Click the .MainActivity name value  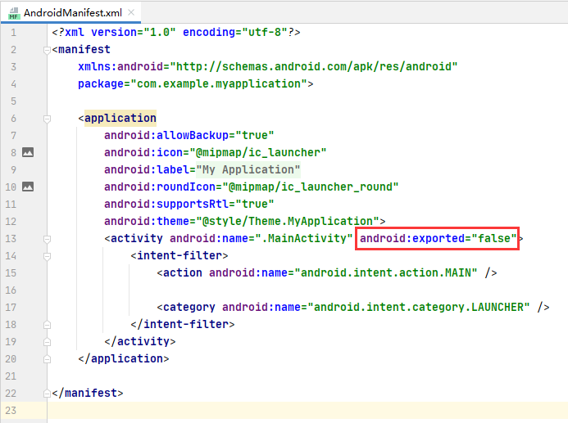303,238
